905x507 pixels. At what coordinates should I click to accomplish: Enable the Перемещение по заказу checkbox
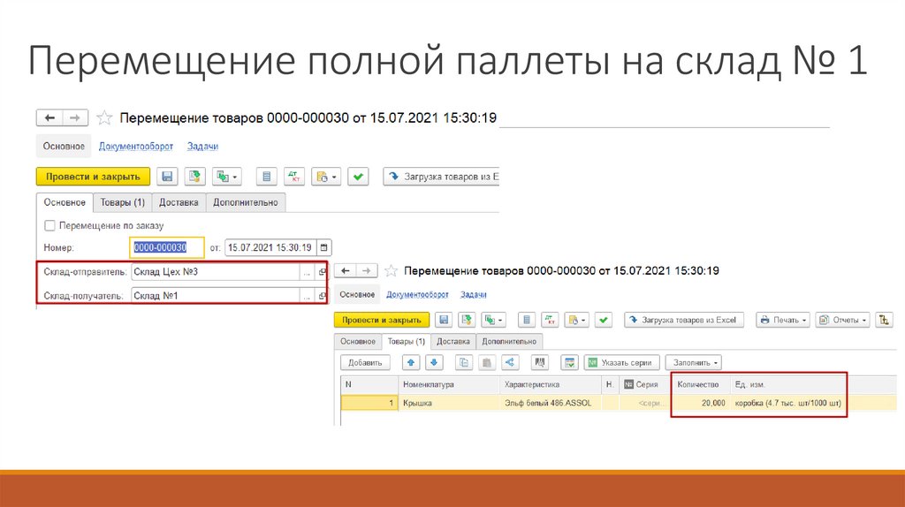[49, 225]
